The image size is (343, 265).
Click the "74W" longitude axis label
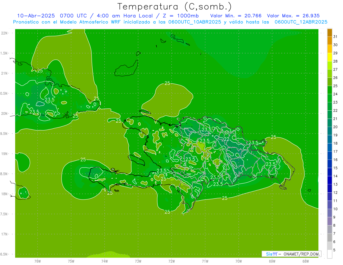click(105, 261)
